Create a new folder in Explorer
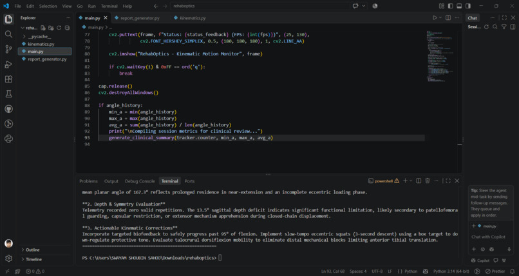This screenshot has width=519, height=276. click(51, 28)
